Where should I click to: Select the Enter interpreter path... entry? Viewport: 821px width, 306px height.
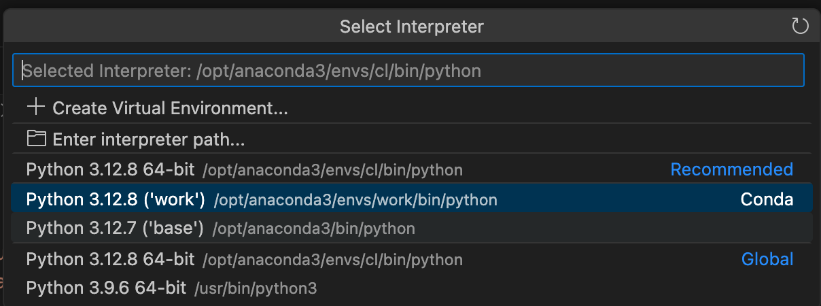tap(148, 140)
